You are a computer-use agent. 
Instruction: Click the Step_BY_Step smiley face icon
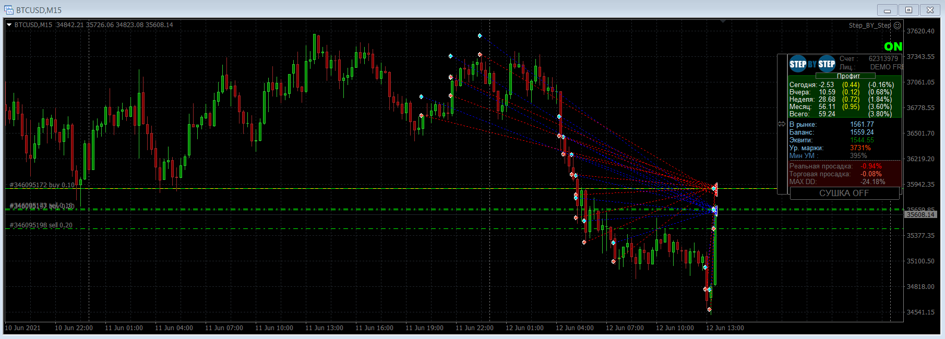point(897,25)
